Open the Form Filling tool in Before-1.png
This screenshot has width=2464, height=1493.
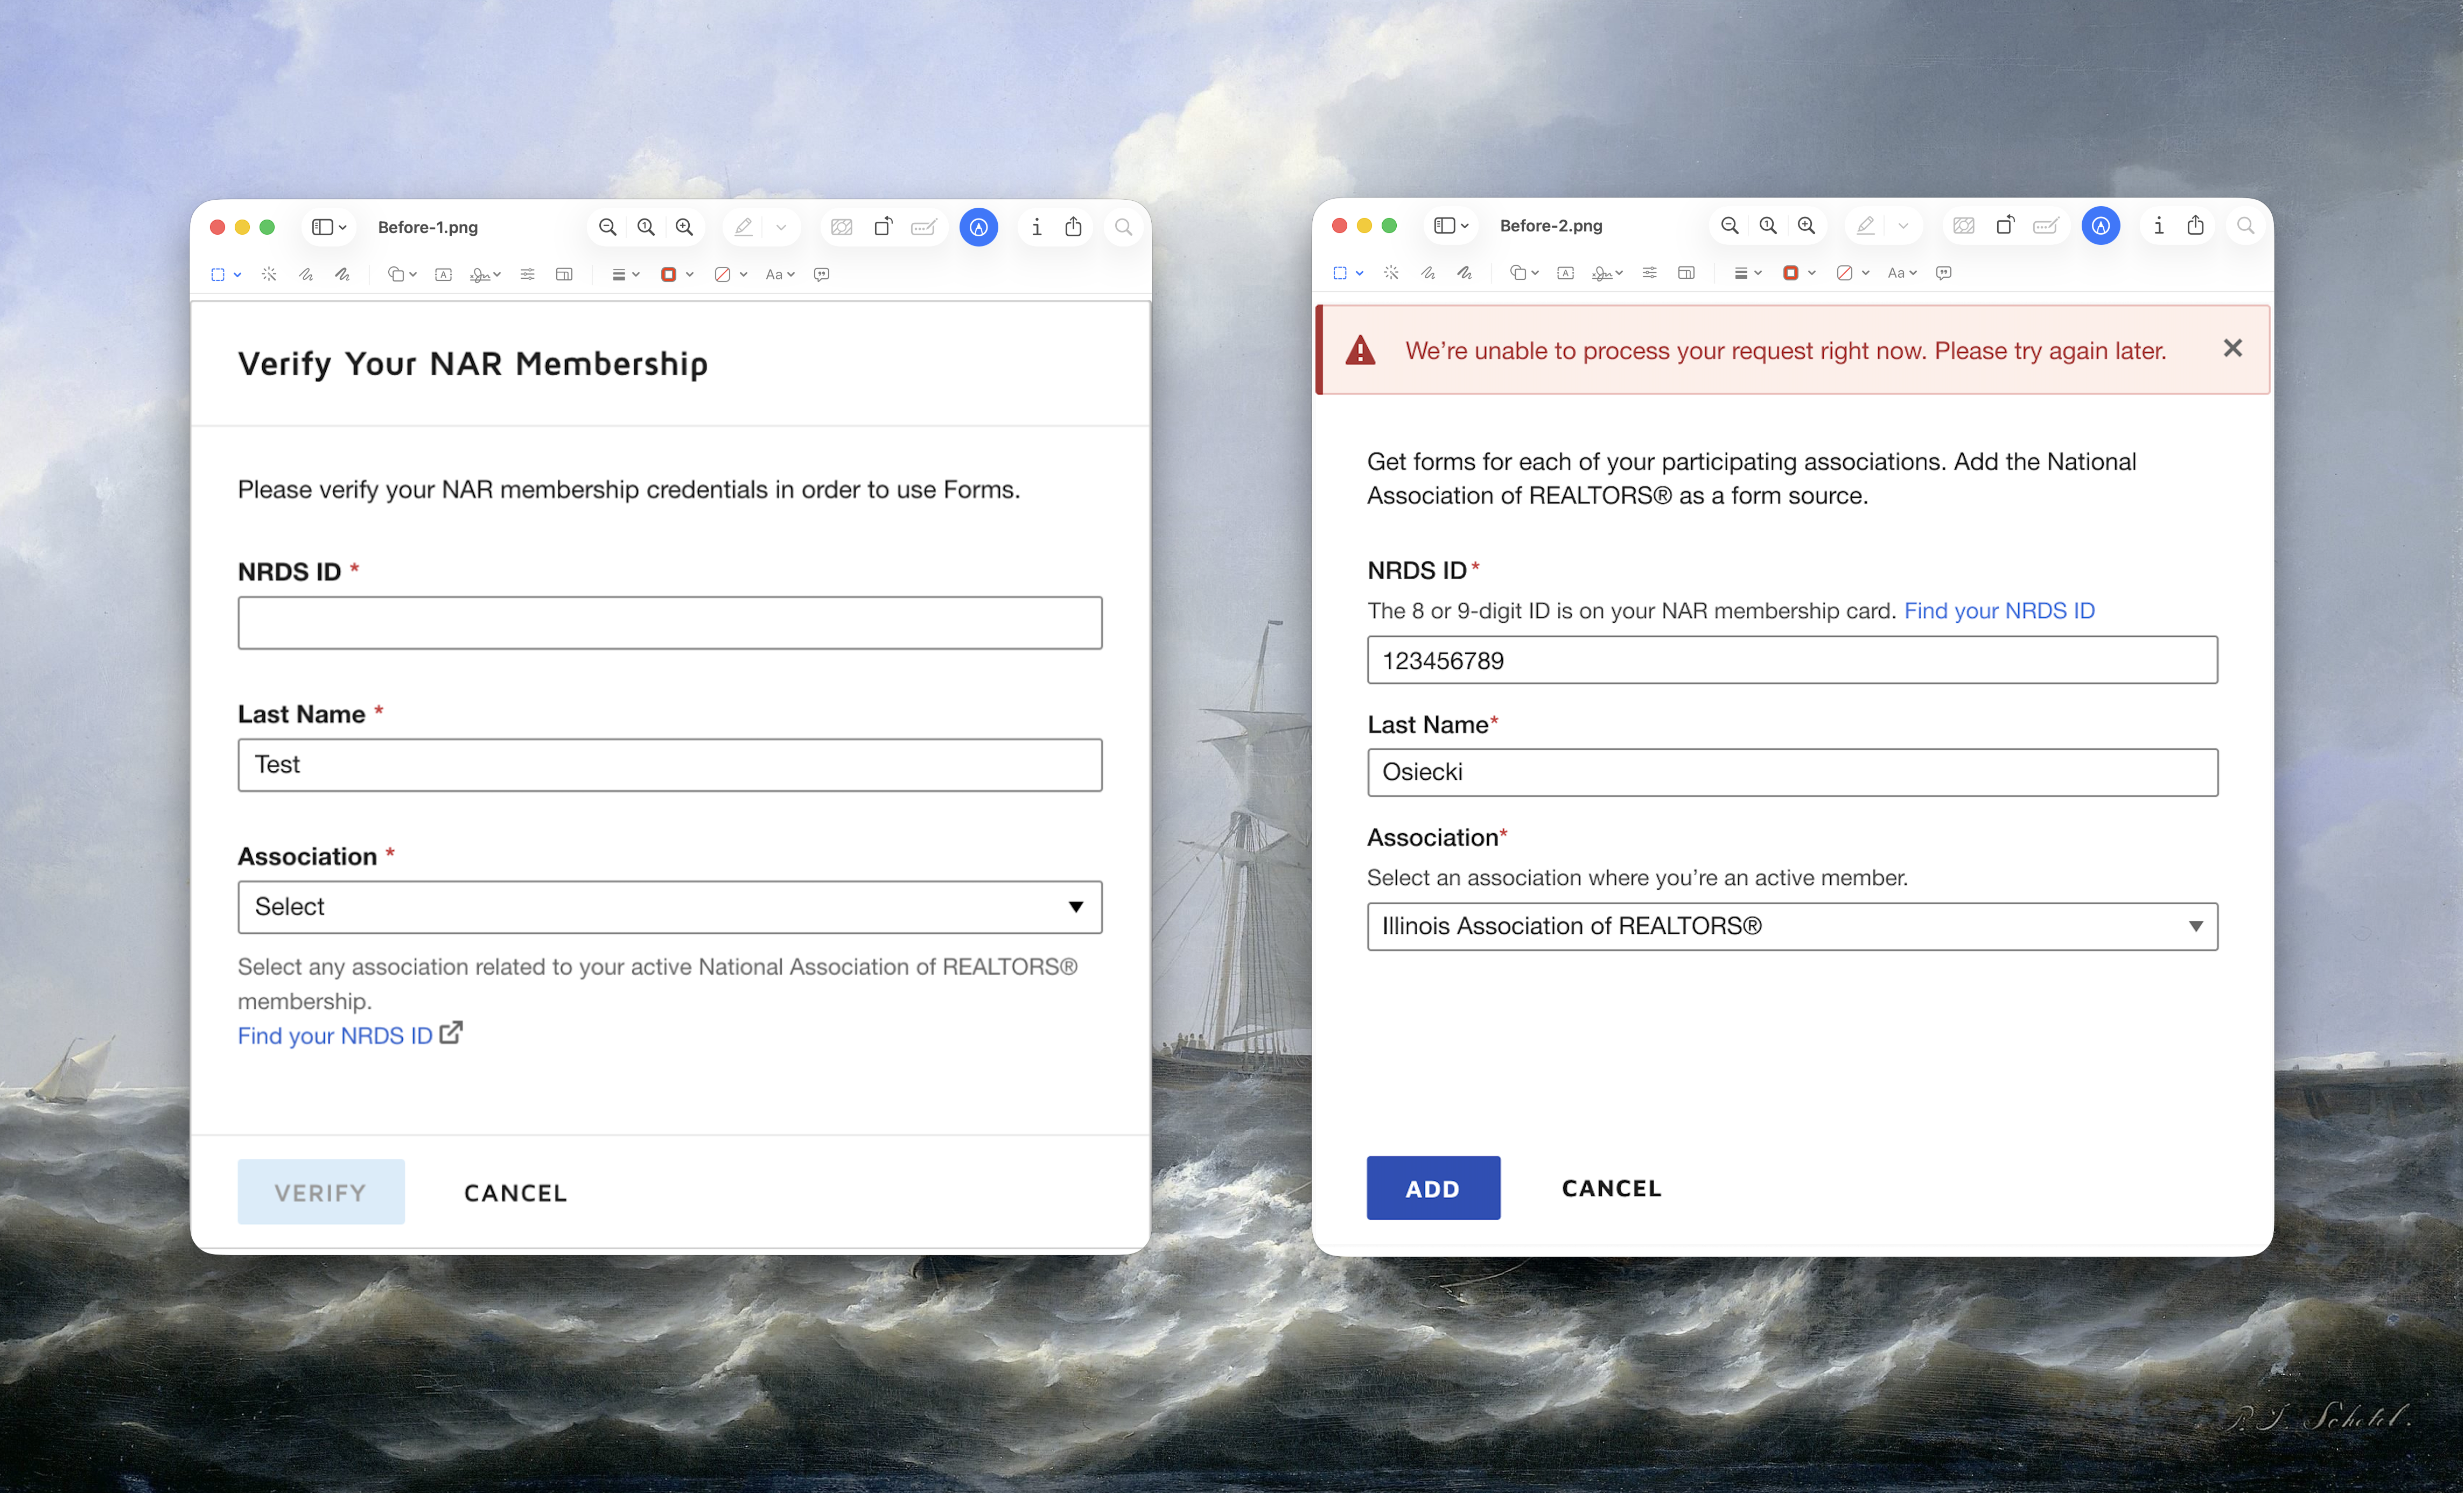[x=924, y=227]
